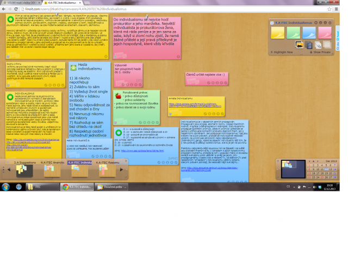The width and height of the screenshot is (348, 261).
Task: Select December 12 in the calendar
Action: (326, 169)
